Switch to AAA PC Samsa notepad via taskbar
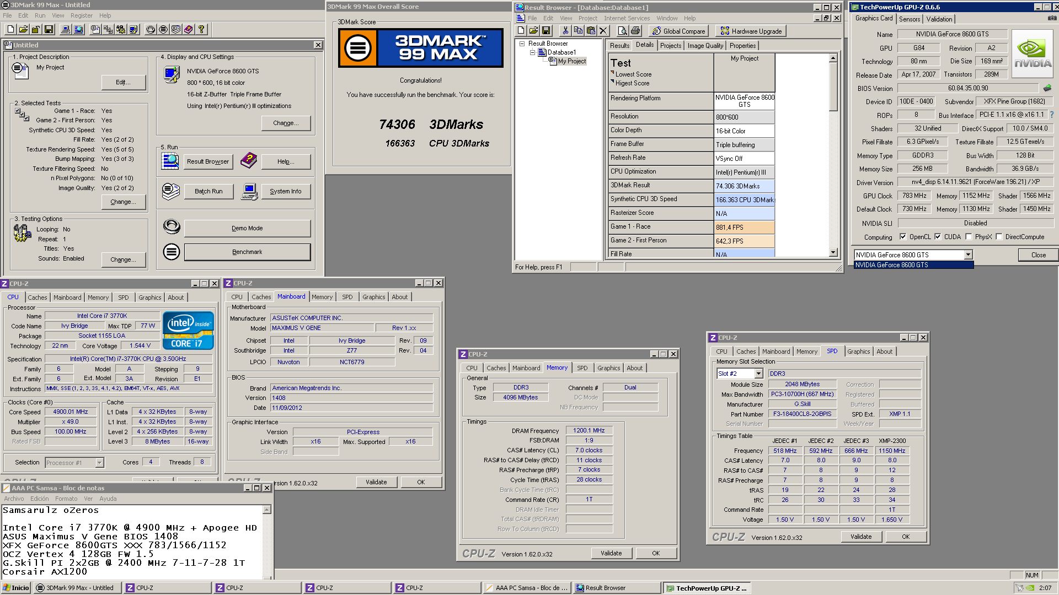Viewport: 1059px width, 595px height. click(526, 588)
